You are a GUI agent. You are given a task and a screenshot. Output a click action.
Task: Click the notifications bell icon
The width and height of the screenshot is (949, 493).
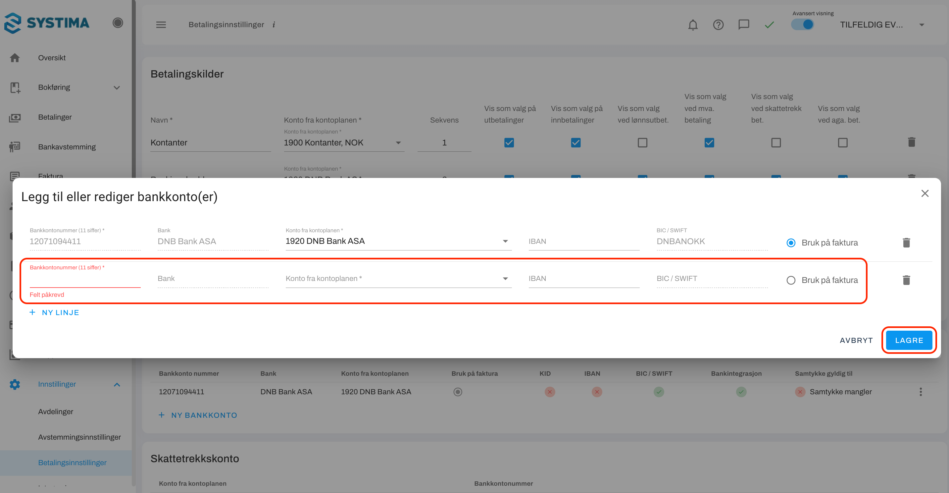pos(693,25)
